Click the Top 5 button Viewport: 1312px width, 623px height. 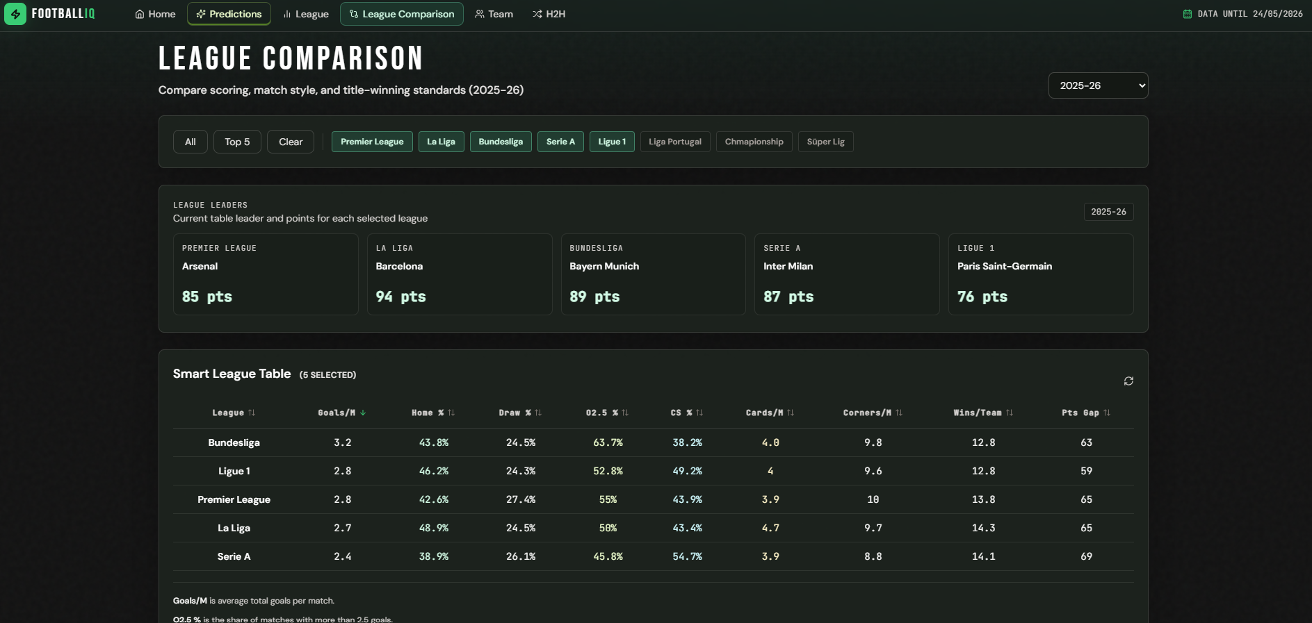(x=237, y=142)
